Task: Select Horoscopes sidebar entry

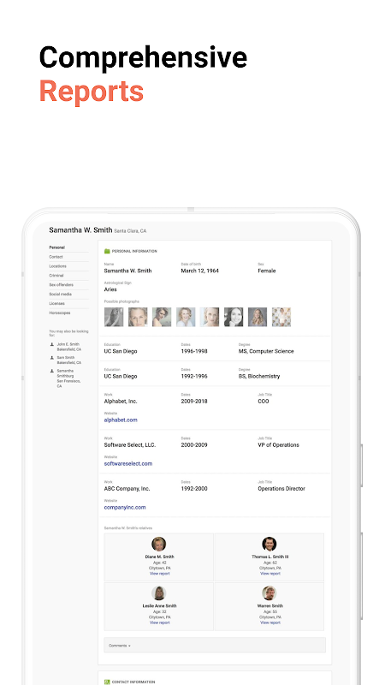Action: [x=59, y=313]
